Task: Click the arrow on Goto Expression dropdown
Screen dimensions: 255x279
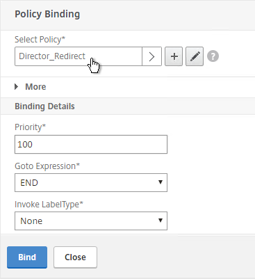Action: pyautogui.click(x=161, y=182)
